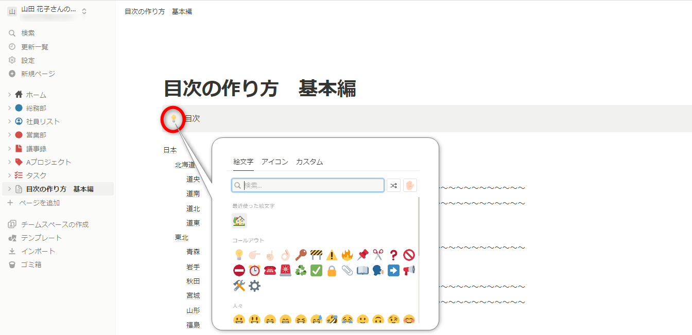Choose the police siren light emoji
The image size is (692, 335).
[x=285, y=270]
